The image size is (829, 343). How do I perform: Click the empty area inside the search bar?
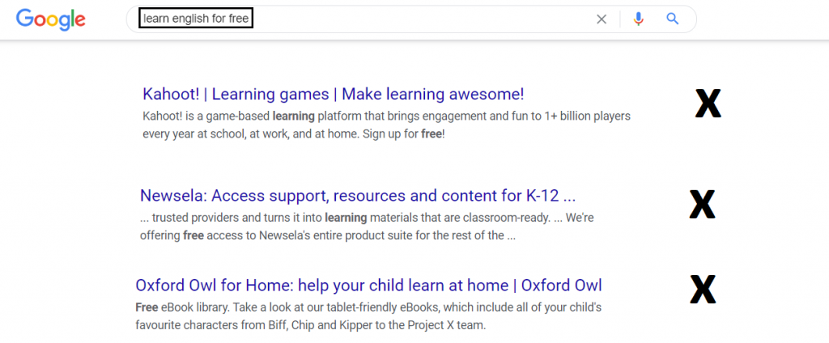[x=423, y=19]
